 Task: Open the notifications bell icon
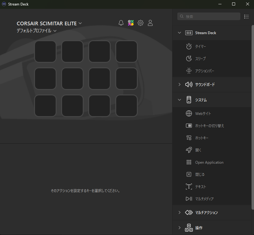click(x=121, y=23)
